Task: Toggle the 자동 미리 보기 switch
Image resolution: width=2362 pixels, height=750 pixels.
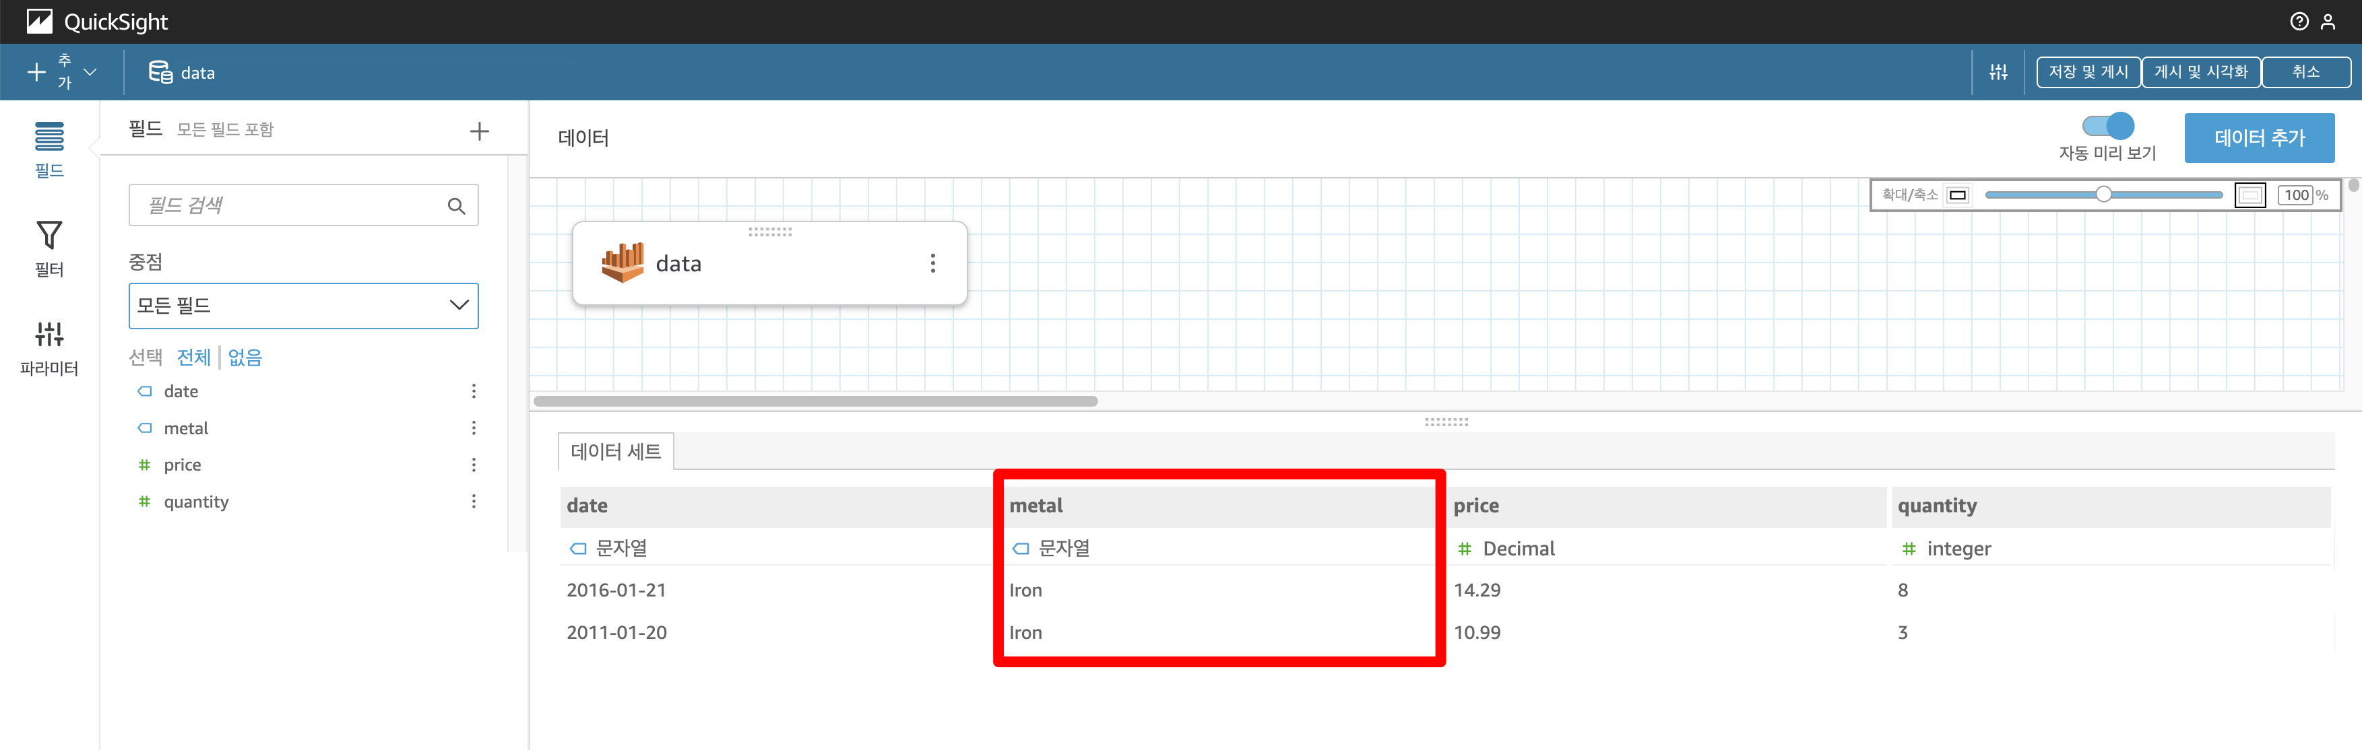Action: (x=2107, y=125)
